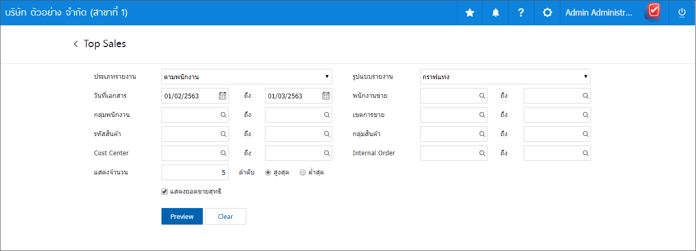Click the แสดงจำนวน number field

point(195,172)
